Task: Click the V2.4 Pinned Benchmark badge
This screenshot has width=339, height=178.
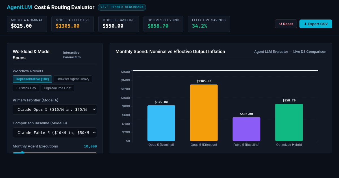Action: [122, 7]
